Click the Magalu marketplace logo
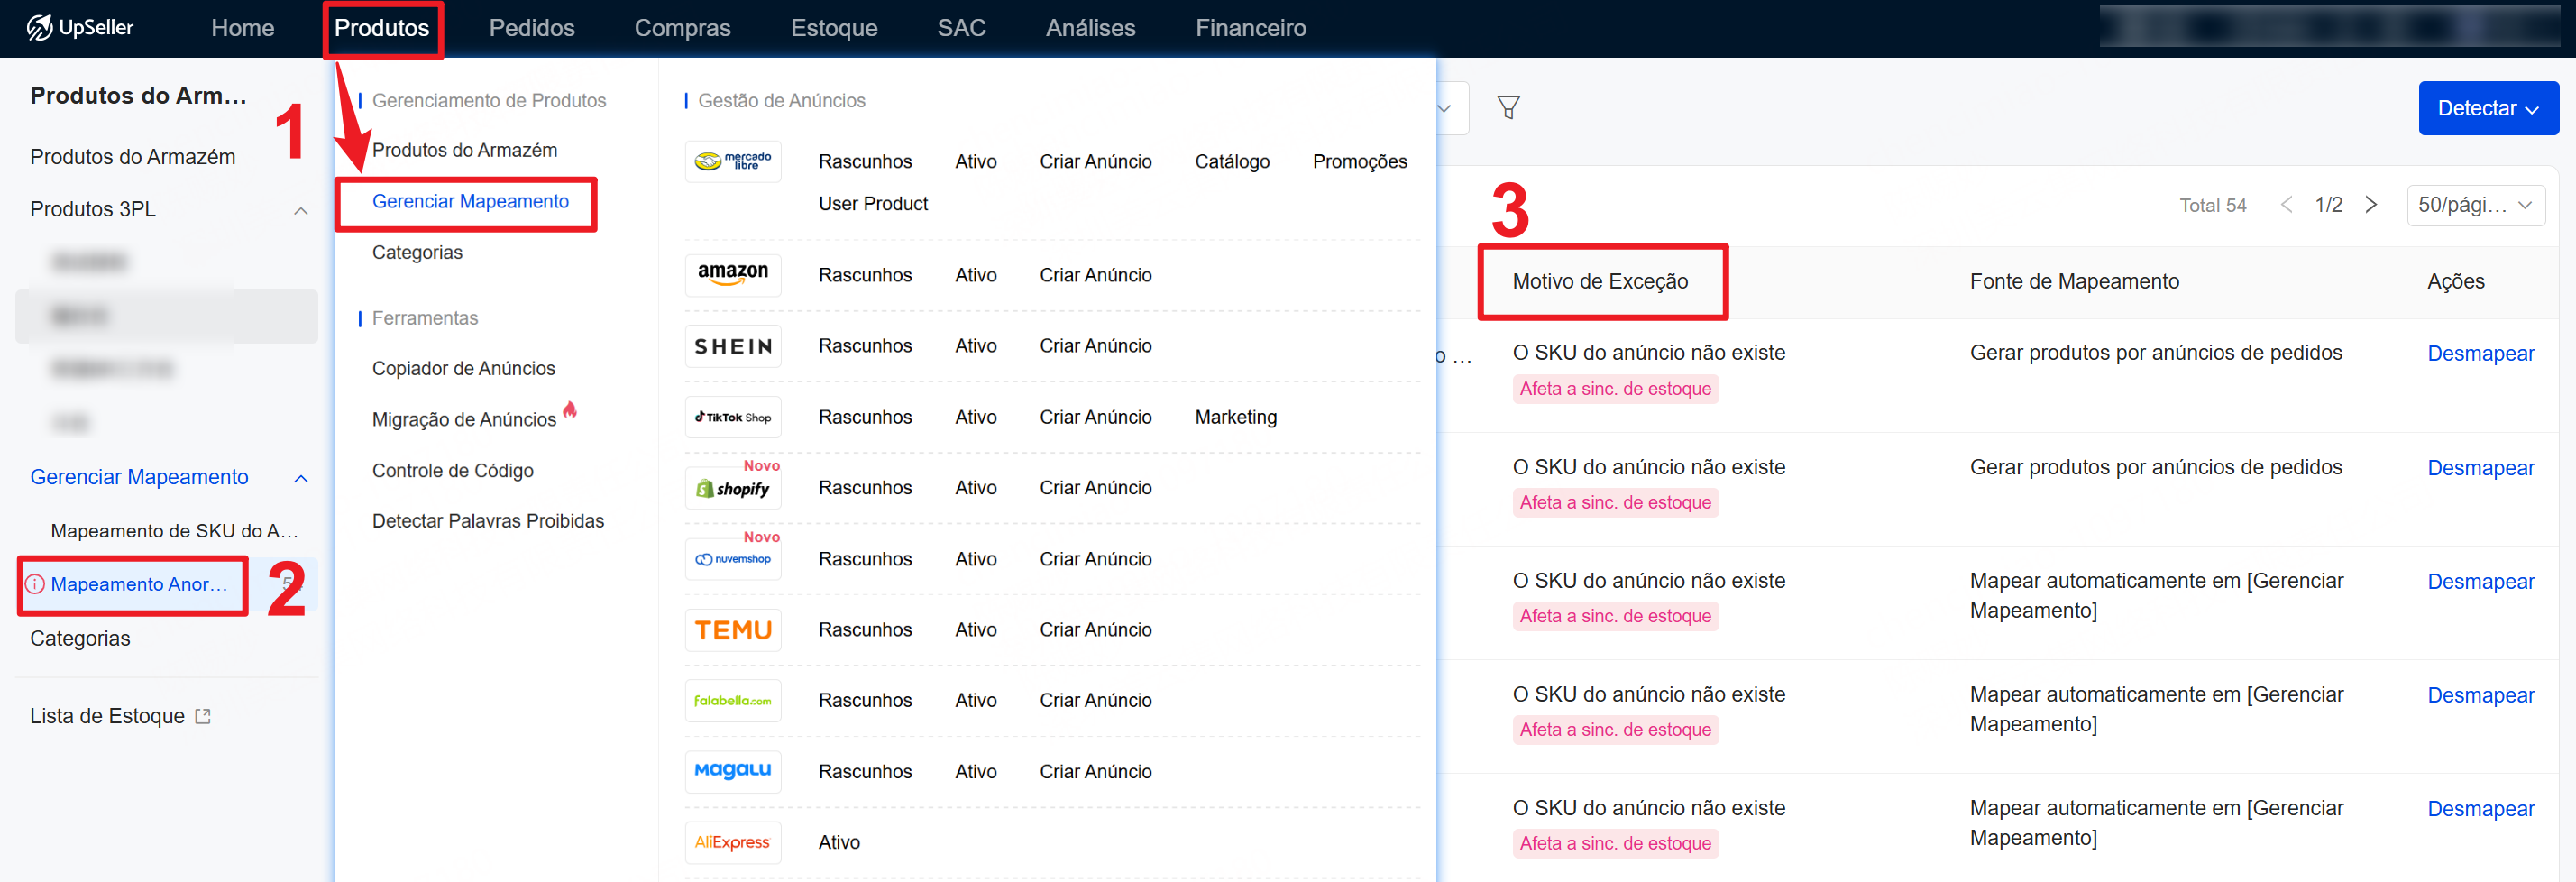 click(x=732, y=771)
